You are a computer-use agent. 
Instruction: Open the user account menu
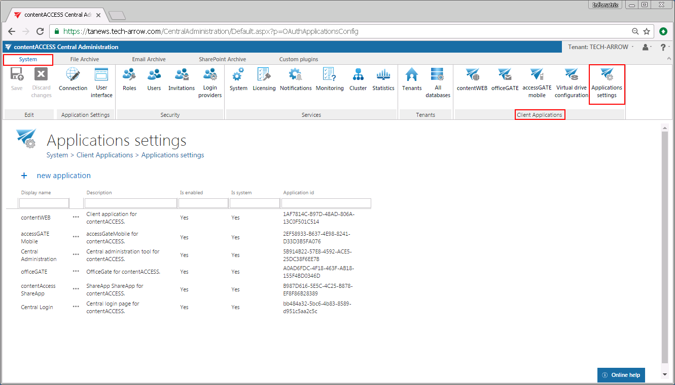click(647, 47)
